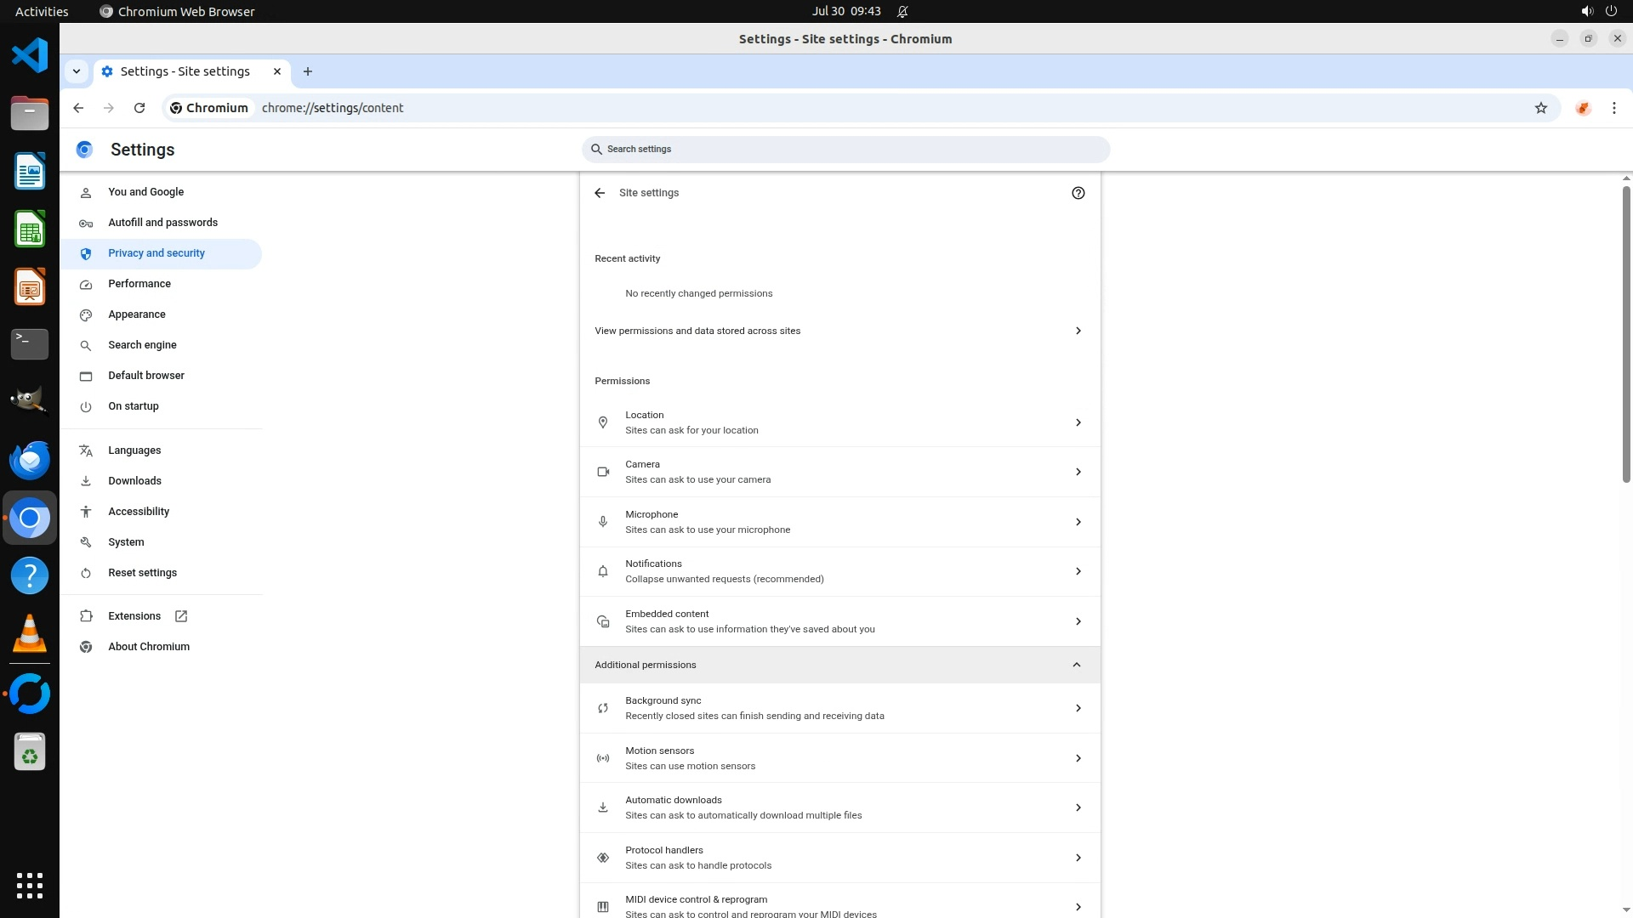Click the Camera permission icon row
The width and height of the screenshot is (1633, 918).
click(603, 472)
